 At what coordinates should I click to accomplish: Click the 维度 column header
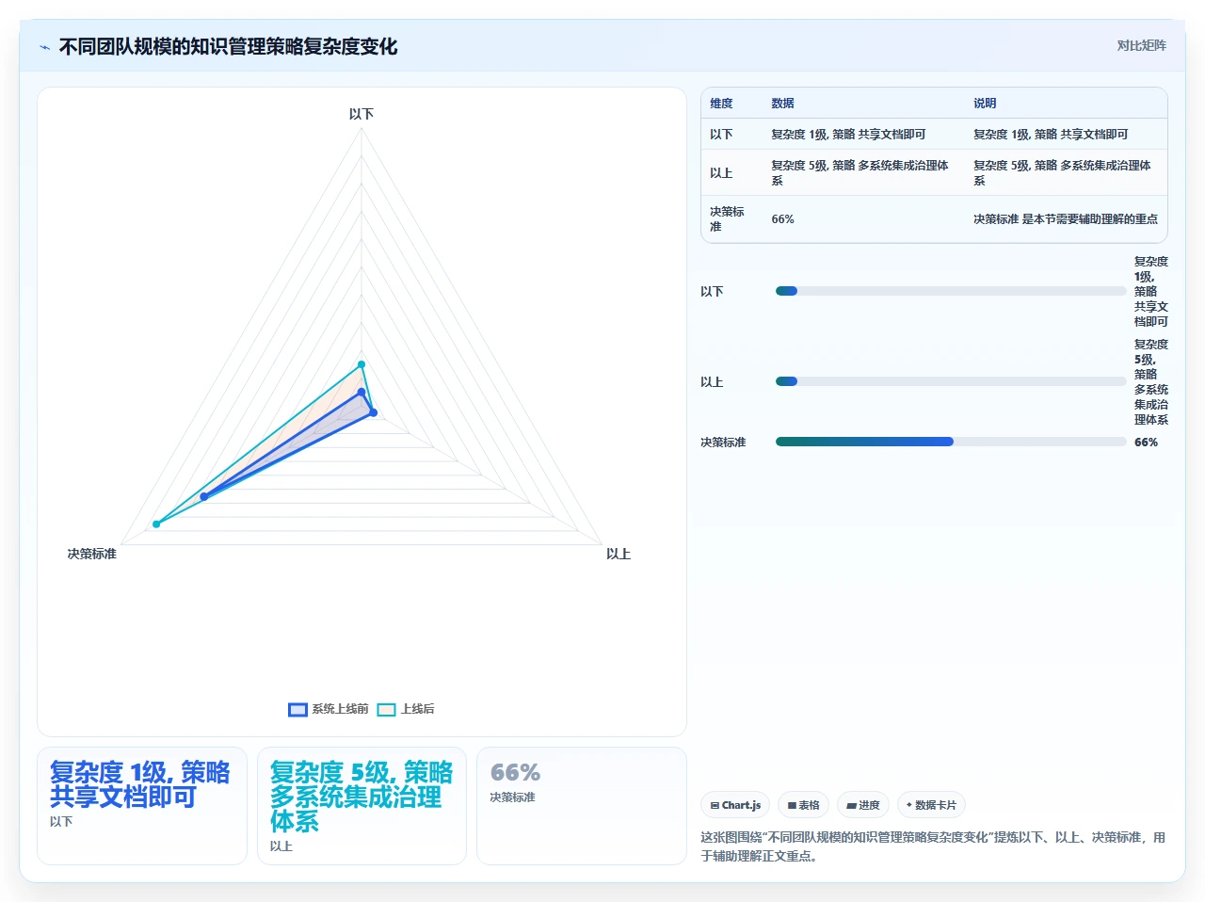click(721, 104)
